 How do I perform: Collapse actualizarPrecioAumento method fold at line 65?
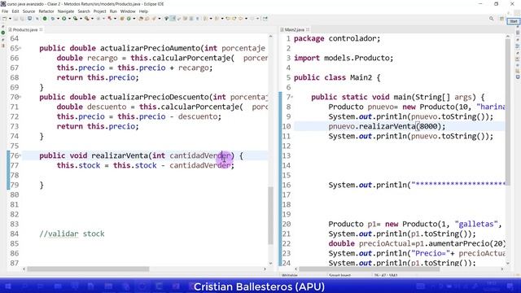[x=20, y=48]
